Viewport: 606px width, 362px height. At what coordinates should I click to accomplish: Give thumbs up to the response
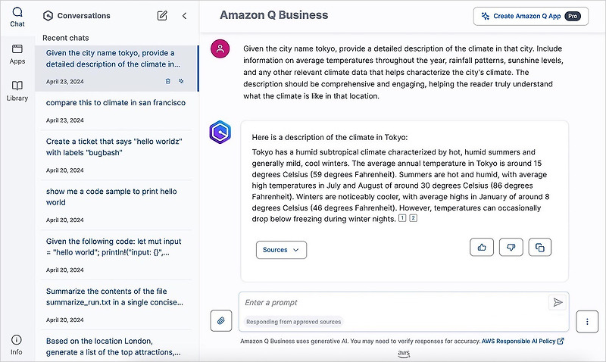[482, 247]
